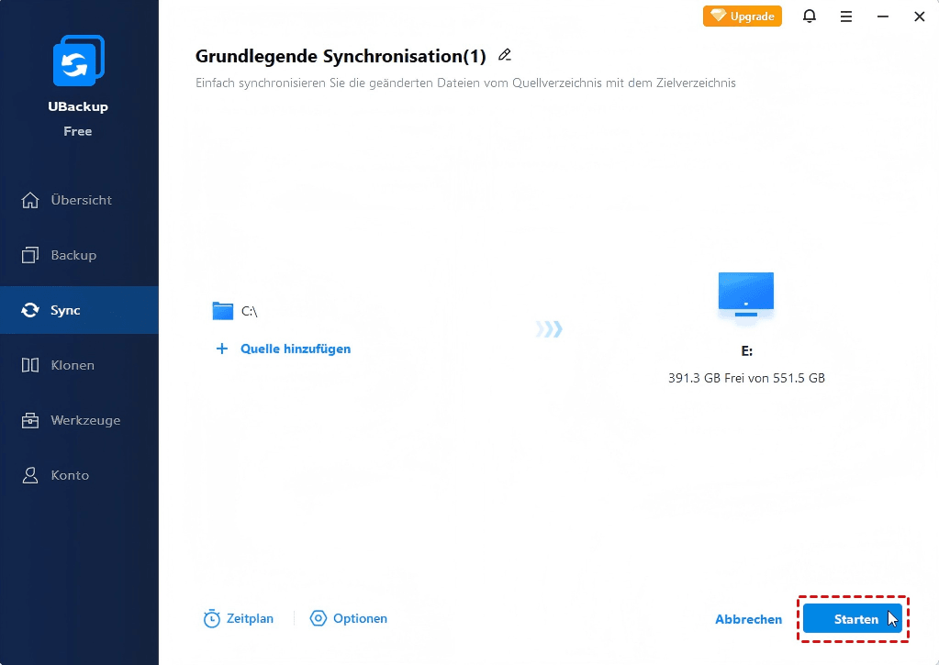Image resolution: width=939 pixels, height=665 pixels.
Task: Click the Quelle hinzufügen link
Action: [295, 349]
